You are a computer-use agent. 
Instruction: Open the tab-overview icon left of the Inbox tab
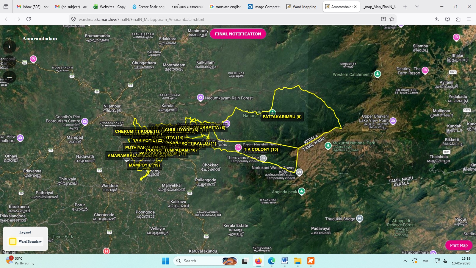pyautogui.click(x=6, y=7)
